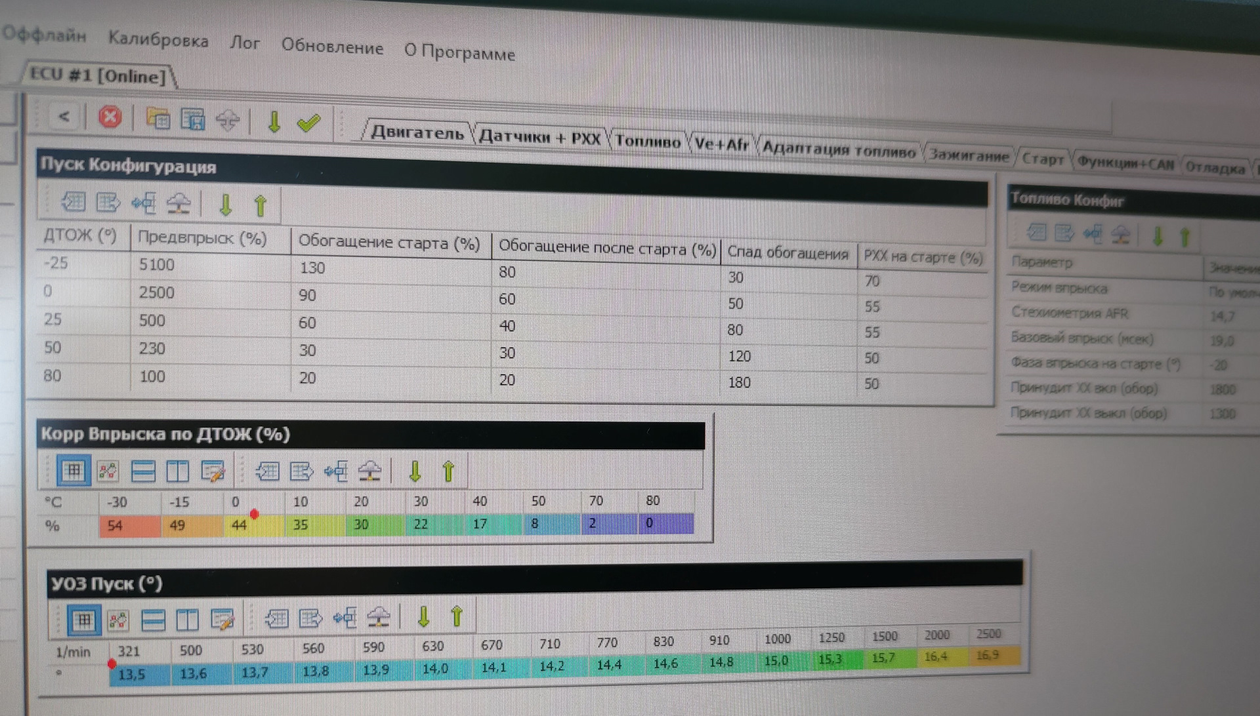Select table grid view in УОЗ Пуск panel
Screen dimensions: 1260x716
(84, 620)
